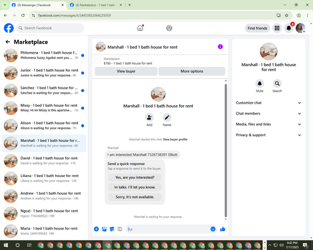Send 'Yes, are you interested?' quick response
The width and height of the screenshot is (313, 250).
pos(135,177)
